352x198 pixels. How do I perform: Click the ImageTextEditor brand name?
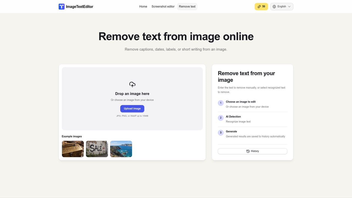[x=79, y=7]
